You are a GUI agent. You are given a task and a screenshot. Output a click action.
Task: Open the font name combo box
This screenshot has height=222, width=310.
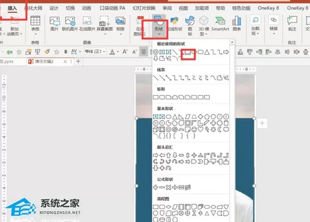tap(95, 52)
